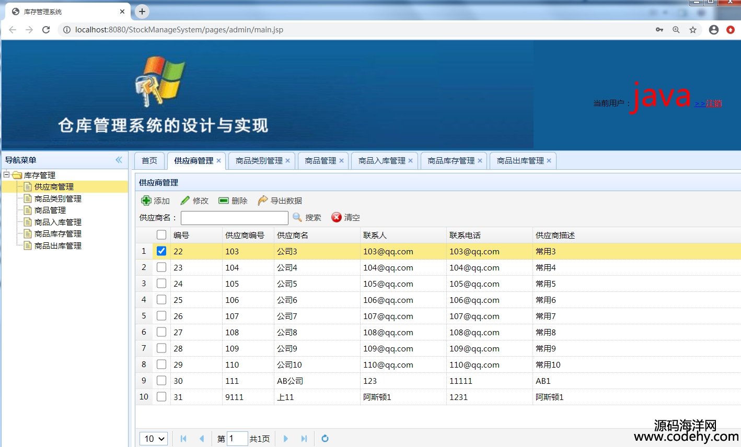The height and width of the screenshot is (447, 741).
Task: Close the 商品入库管理 tab
Action: 410,161
